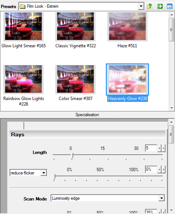Select Glow Light Smear #165 preset

pyautogui.click(x=23, y=26)
